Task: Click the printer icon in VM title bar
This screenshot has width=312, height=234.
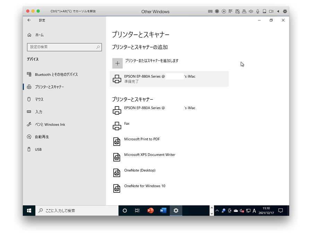Action: pos(244,11)
